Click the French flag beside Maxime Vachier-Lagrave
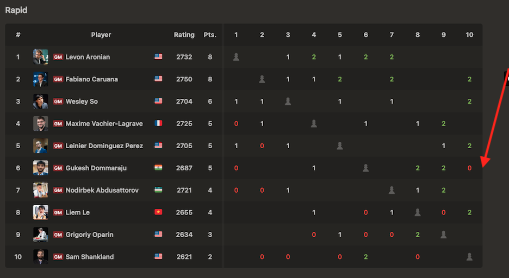The image size is (509, 278). (x=158, y=123)
